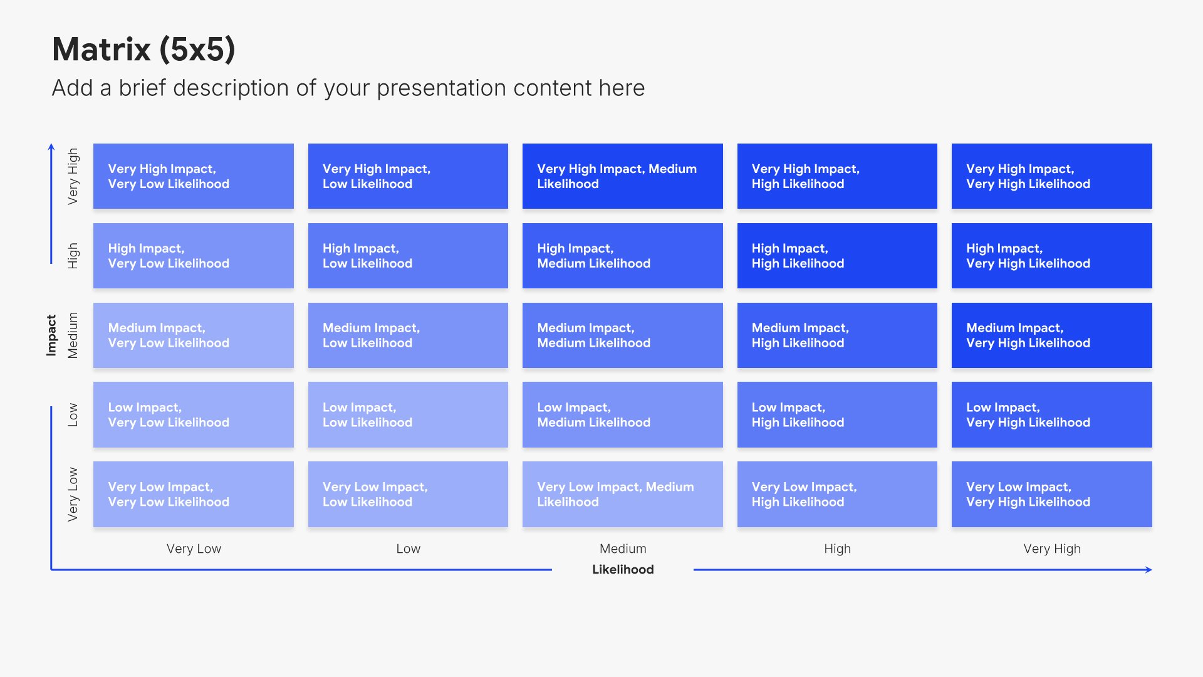1203x677 pixels.
Task: Select the 'Very High Impact, Low Likelihood' cell
Action: click(x=408, y=176)
